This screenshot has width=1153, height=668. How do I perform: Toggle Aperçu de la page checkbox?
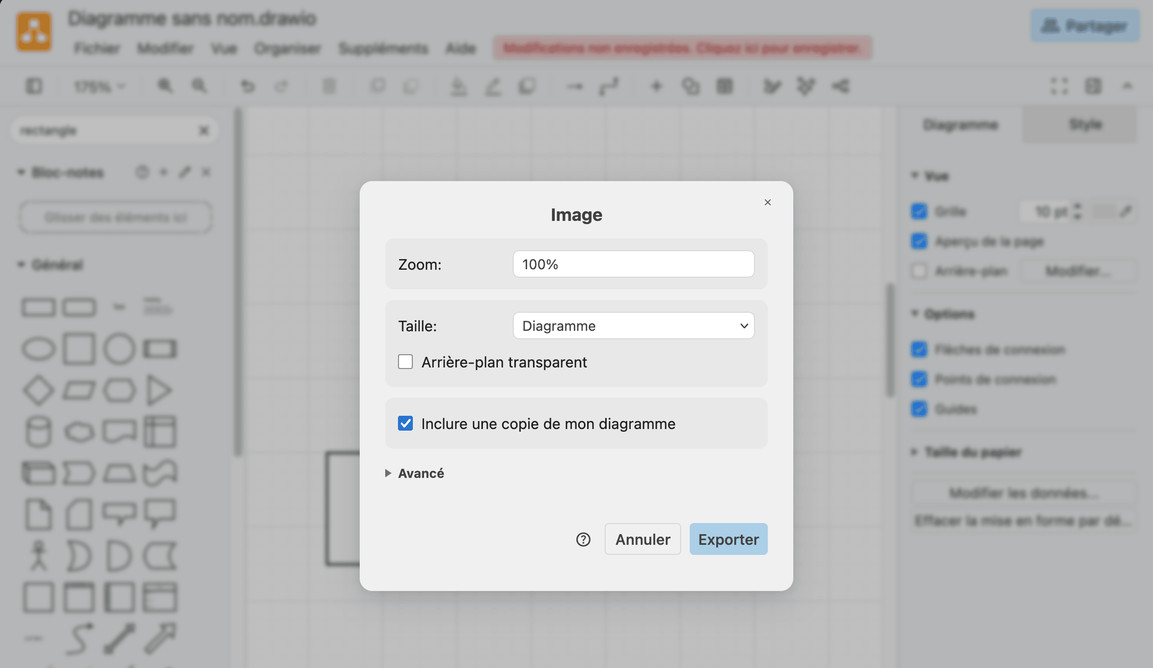[919, 241]
